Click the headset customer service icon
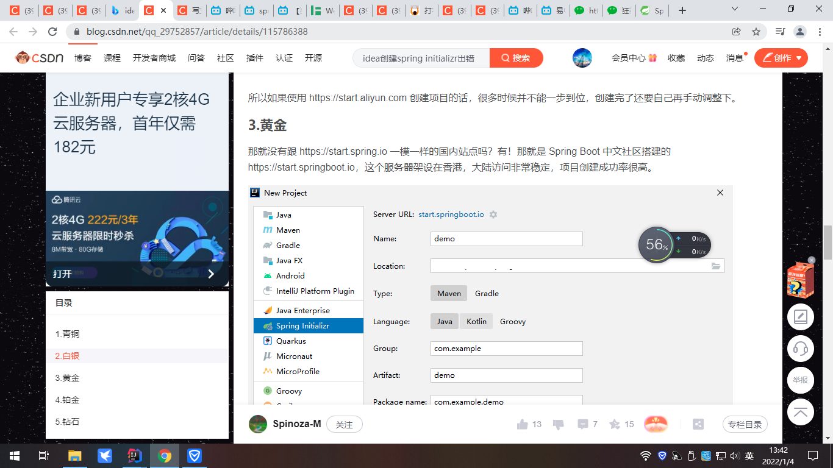This screenshot has width=833, height=468. click(801, 349)
